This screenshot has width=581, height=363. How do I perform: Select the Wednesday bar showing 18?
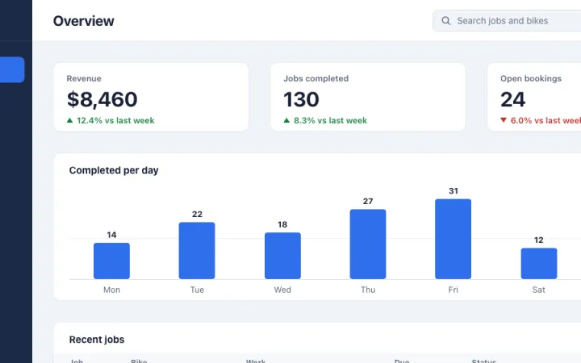(x=282, y=256)
